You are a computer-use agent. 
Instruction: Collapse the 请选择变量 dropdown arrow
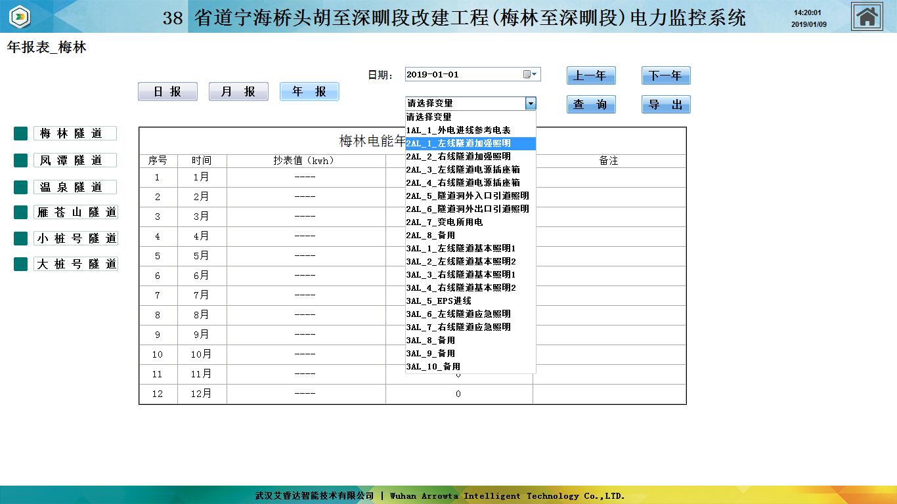click(x=531, y=104)
